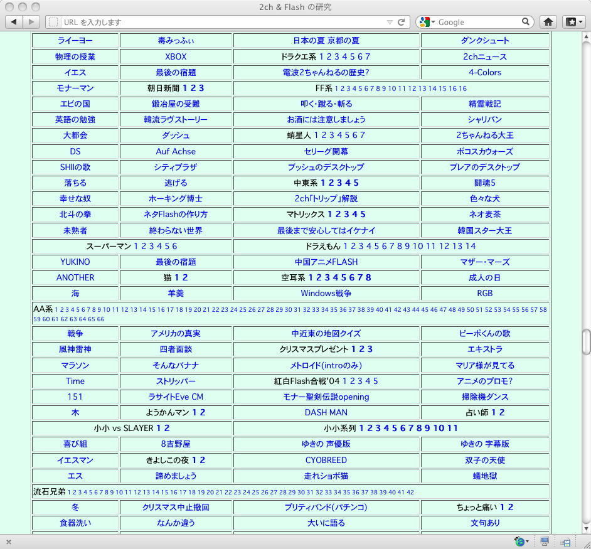Open the 4-Colors link
Viewport: 591px width, 549px height.
point(485,72)
